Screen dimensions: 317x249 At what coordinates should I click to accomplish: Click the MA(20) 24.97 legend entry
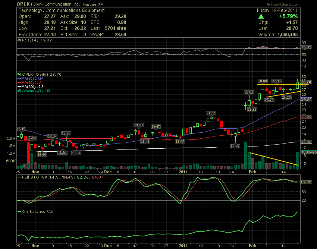tap(31, 78)
